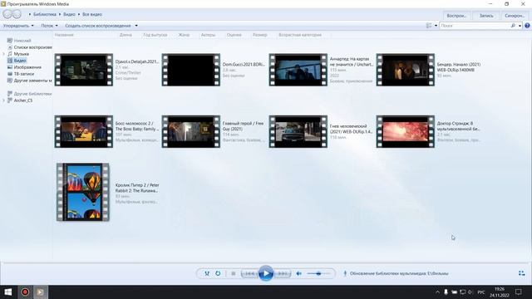Viewport: 532px width, 299px height.
Task: Select Списки воспроизведения in the sidebar
Action: coord(30,47)
